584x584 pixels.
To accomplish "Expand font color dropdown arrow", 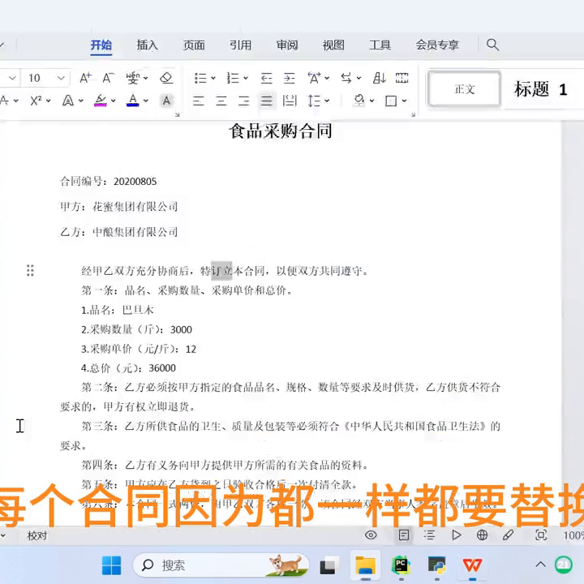I will click(146, 101).
